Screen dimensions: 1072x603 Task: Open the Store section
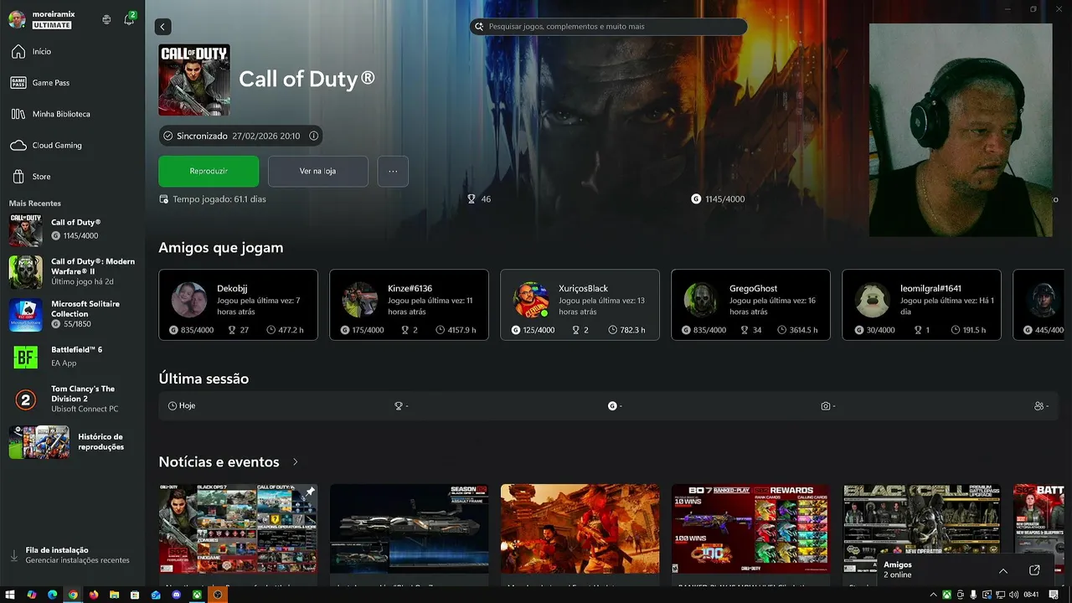point(72,177)
